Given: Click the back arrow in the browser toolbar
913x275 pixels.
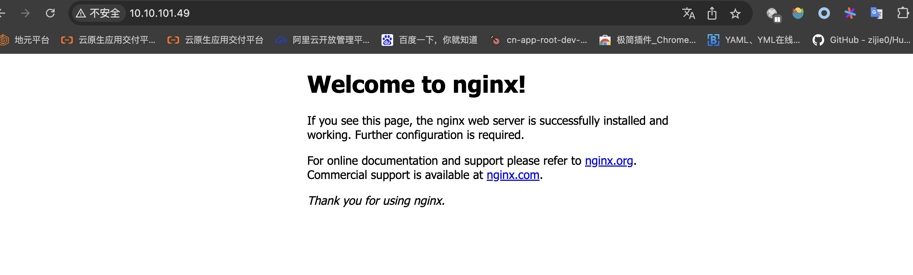Looking at the screenshot, I should [x=2, y=13].
